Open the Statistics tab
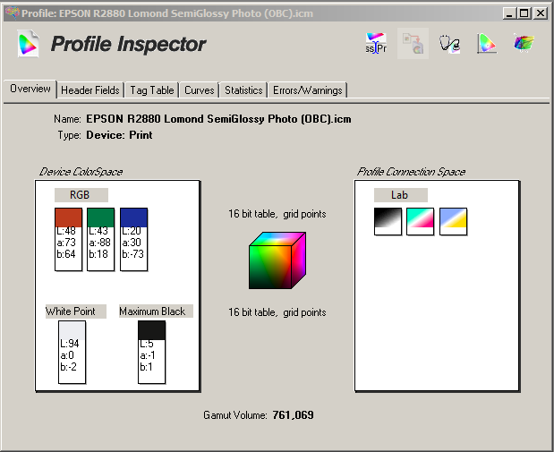This screenshot has width=554, height=452. pyautogui.click(x=243, y=90)
